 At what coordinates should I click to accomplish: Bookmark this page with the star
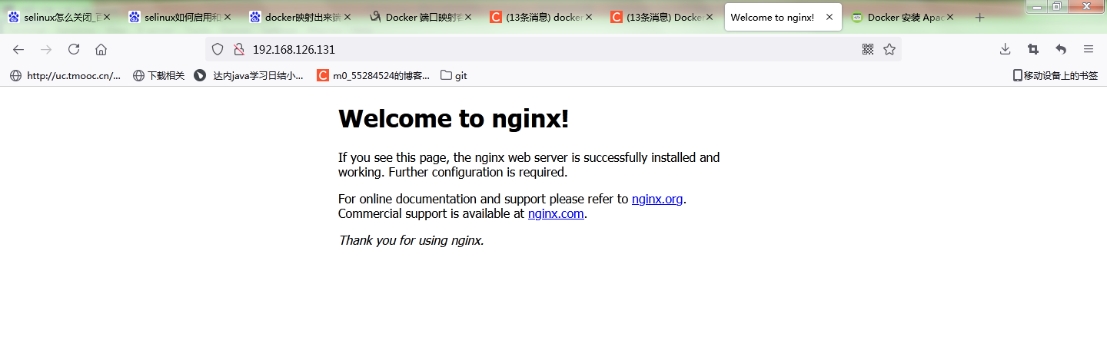(889, 49)
